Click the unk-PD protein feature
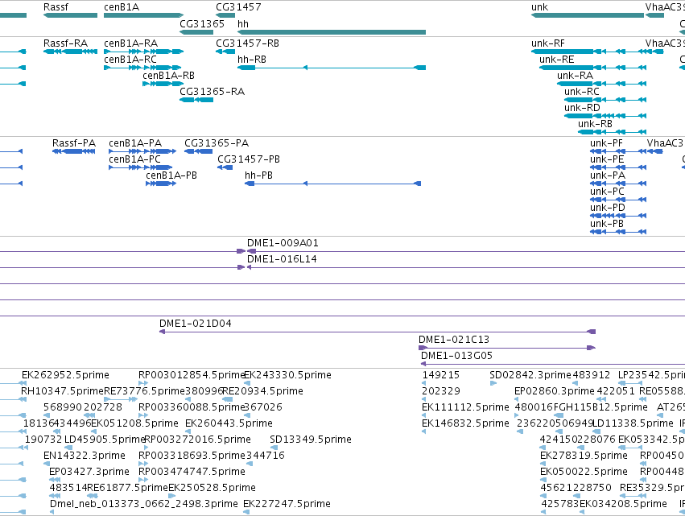Image resolution: width=685 pixels, height=516 pixels. tap(618, 216)
